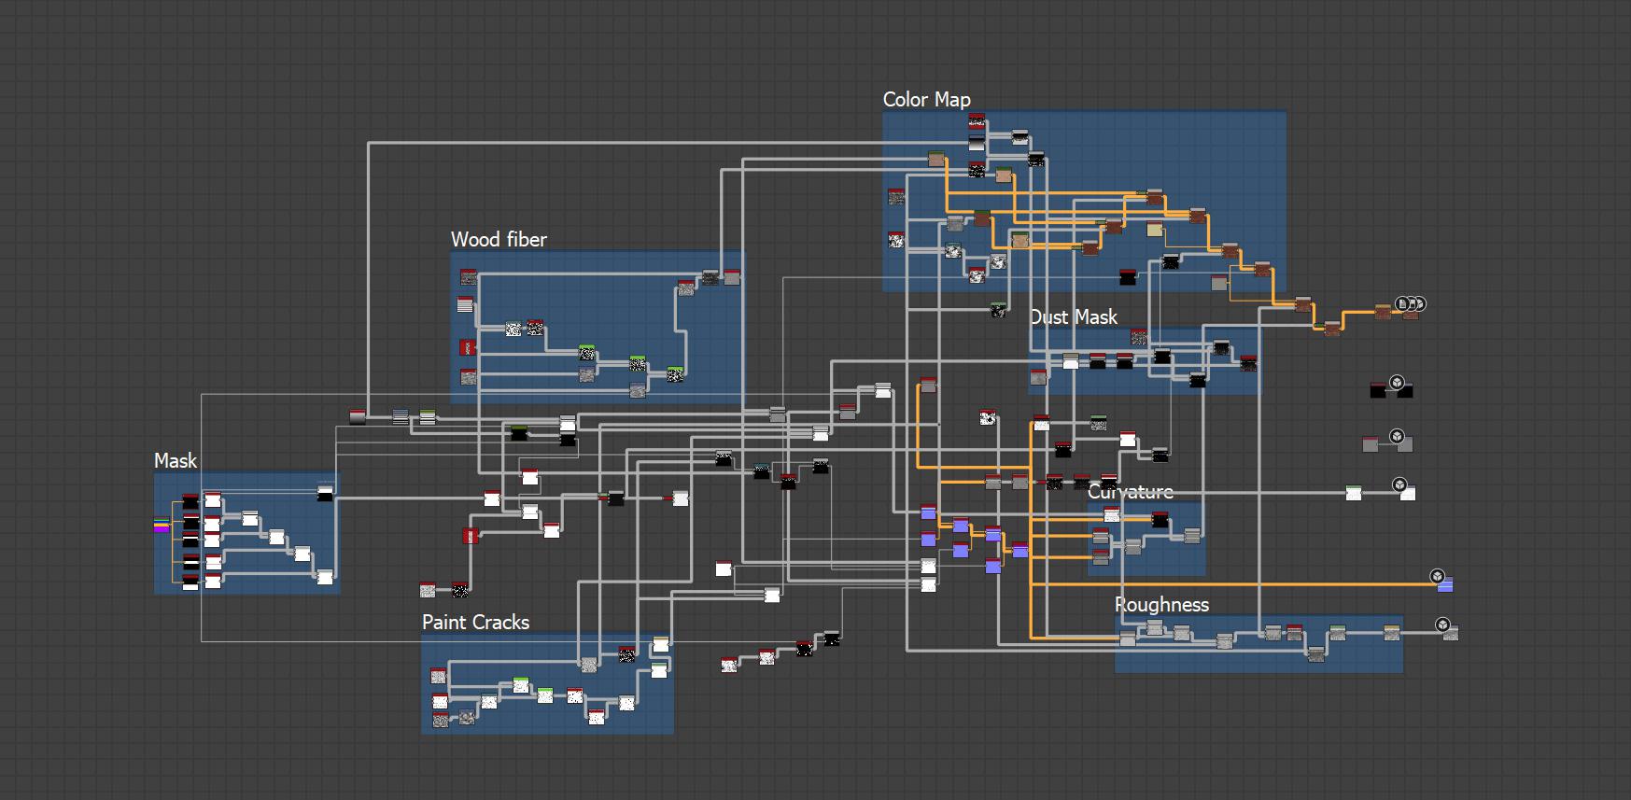The height and width of the screenshot is (800, 1631).
Task: Select the multicolored ID input node in Mask frame
Action: (162, 526)
